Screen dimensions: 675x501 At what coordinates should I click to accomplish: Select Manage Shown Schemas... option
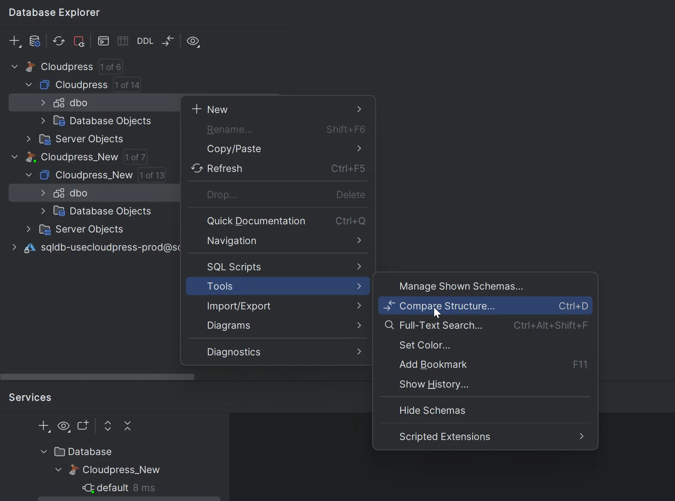[x=485, y=286]
